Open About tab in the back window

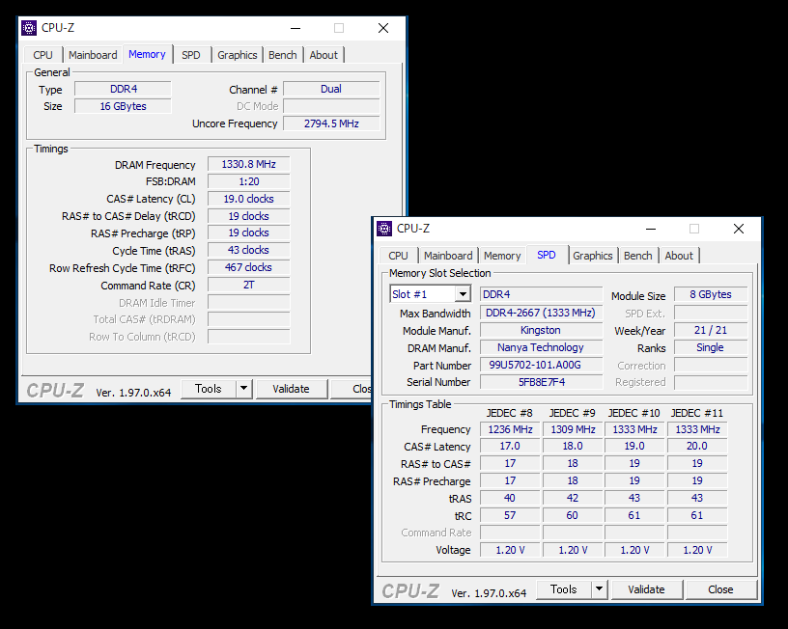[324, 55]
